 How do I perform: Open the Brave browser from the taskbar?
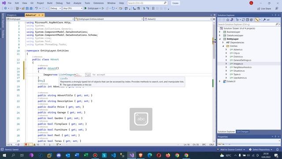pyautogui.click(x=141, y=155)
